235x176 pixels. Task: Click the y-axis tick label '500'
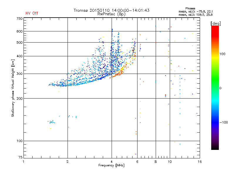coord(19,43)
